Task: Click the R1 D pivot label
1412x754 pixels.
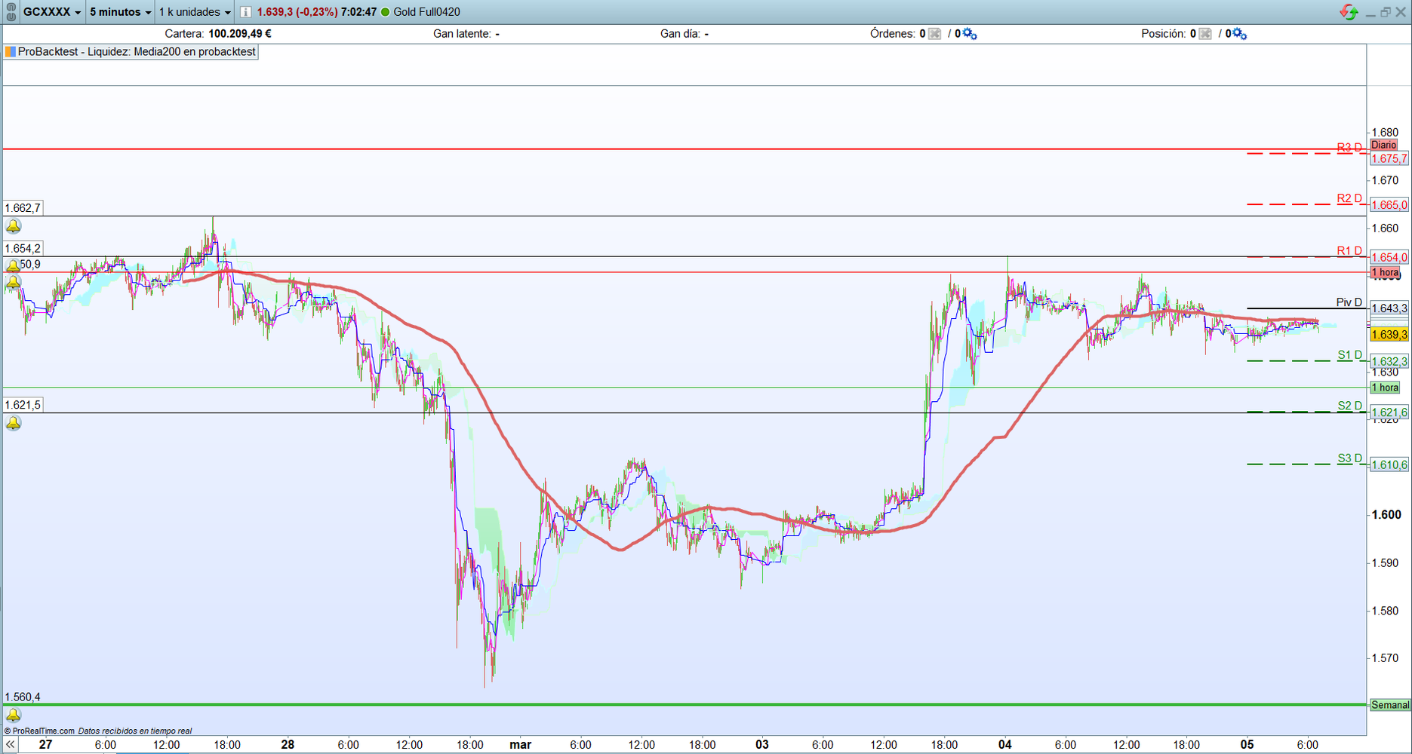Action: 1349,251
